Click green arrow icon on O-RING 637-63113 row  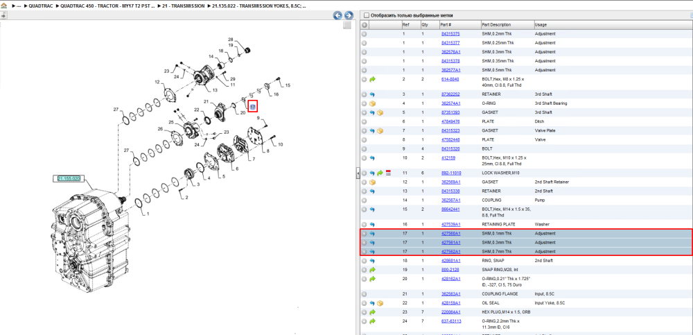click(x=372, y=321)
